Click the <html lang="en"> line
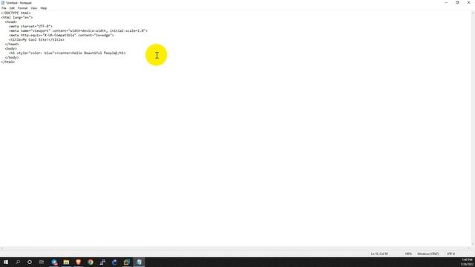This screenshot has height=267, width=475. click(16, 18)
